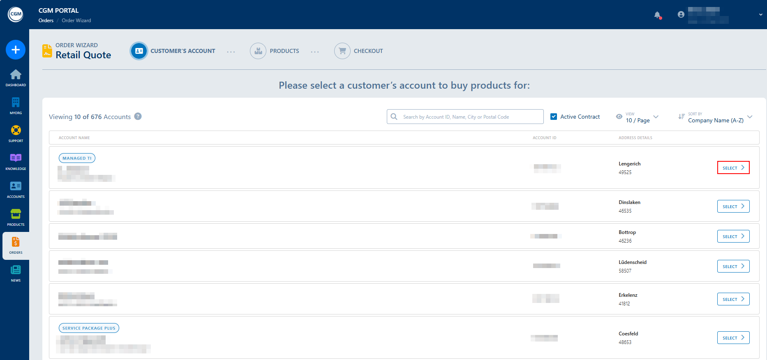The image size is (767, 360).
Task: Select the Dinslaken account
Action: [733, 206]
